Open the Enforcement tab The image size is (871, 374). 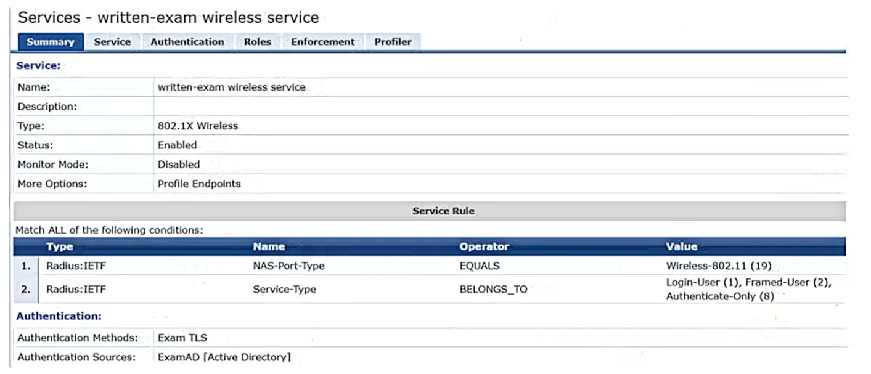(322, 42)
